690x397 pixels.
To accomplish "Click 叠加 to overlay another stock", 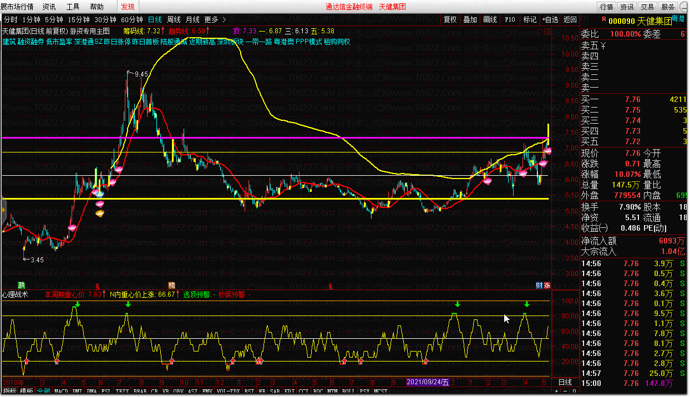I will point(470,19).
